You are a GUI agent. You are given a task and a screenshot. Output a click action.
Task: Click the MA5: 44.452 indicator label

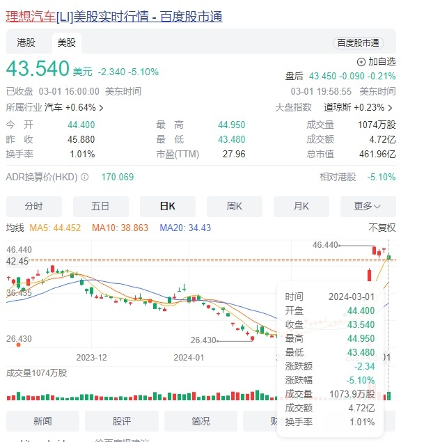(x=55, y=228)
